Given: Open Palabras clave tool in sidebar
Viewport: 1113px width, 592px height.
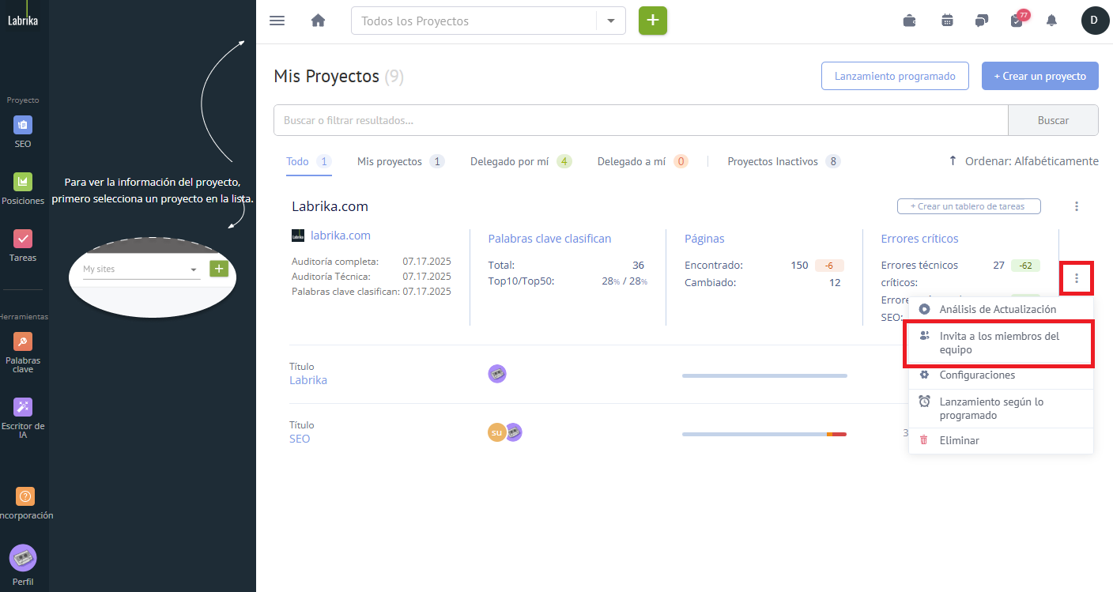Looking at the screenshot, I should coord(23,353).
